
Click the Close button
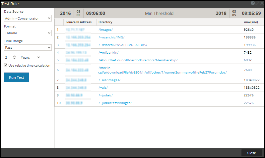tap(251, 153)
